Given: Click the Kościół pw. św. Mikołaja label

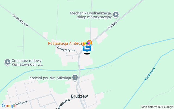Looking at the screenshot, I should click(50, 78).
